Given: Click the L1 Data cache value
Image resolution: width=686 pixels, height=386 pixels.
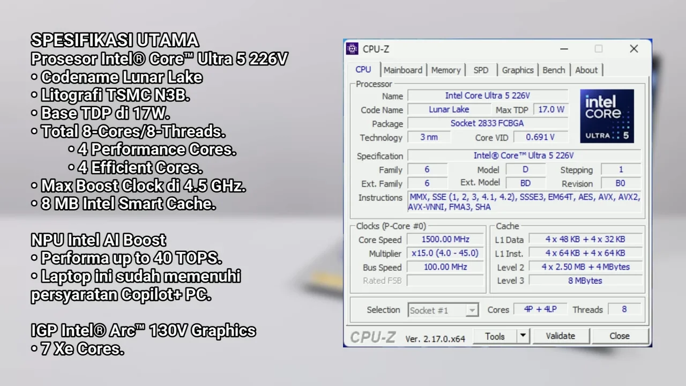Looking at the screenshot, I should coord(585,239).
